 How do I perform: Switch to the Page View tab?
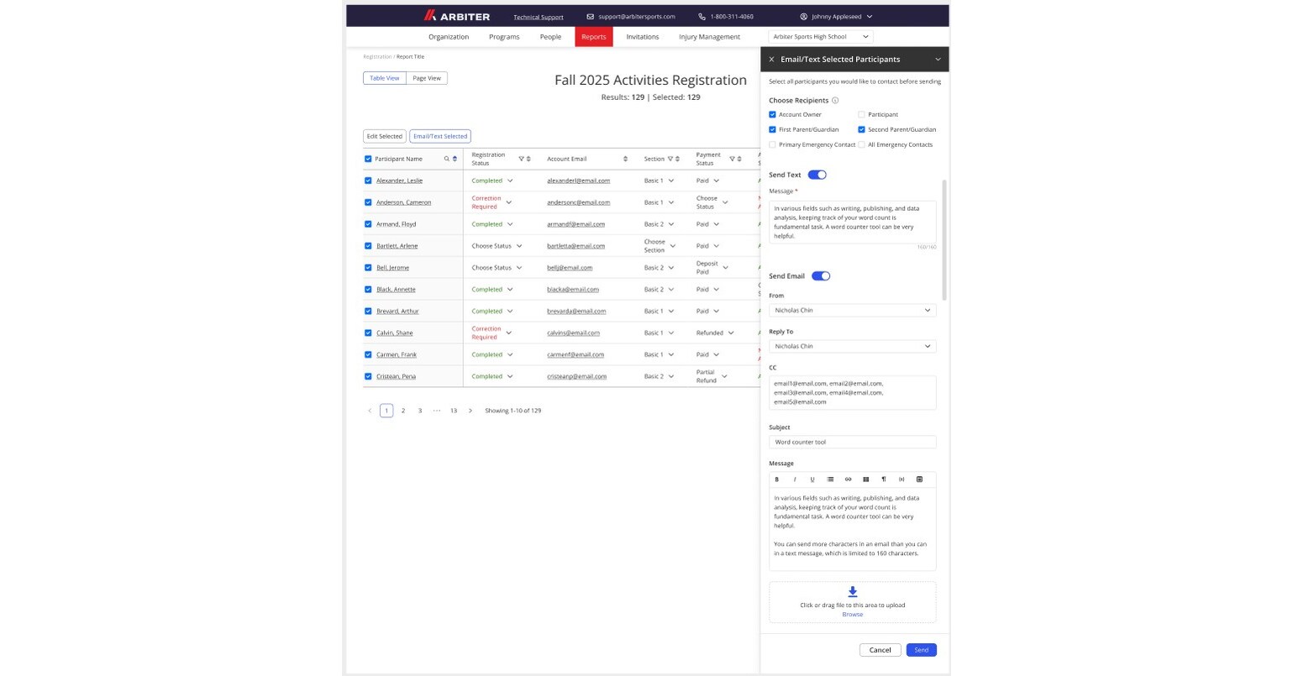tap(427, 78)
